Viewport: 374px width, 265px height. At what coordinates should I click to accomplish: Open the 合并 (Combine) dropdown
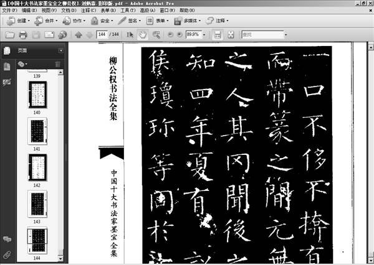(x=46, y=21)
